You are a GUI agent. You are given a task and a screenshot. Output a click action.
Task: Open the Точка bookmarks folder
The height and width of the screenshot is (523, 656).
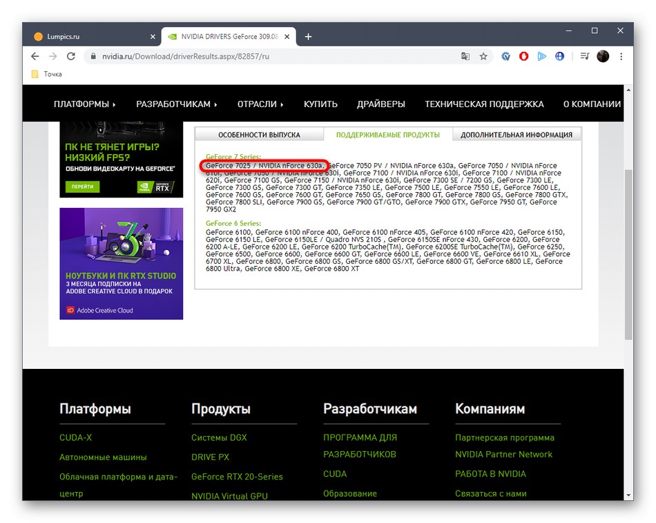(47, 74)
